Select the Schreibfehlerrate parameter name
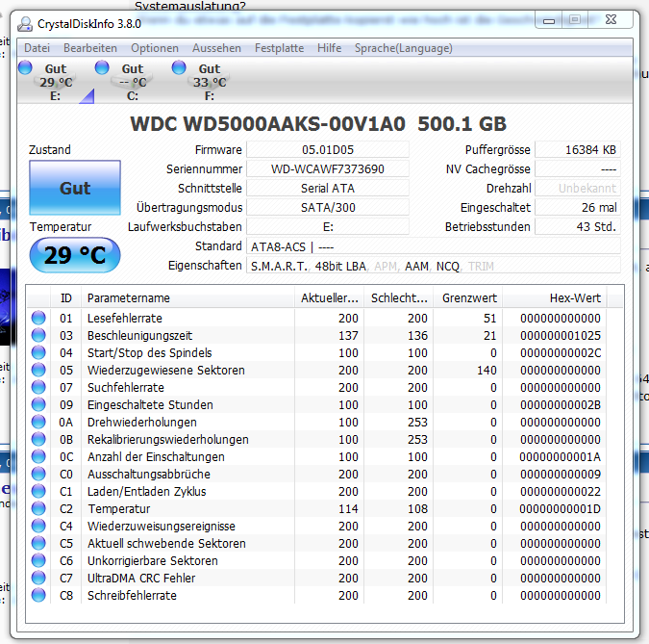This screenshot has width=649, height=644. [132, 596]
